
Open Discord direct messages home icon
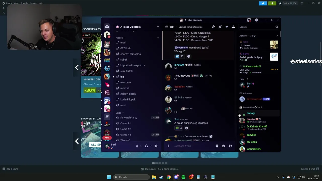pos(107,27)
